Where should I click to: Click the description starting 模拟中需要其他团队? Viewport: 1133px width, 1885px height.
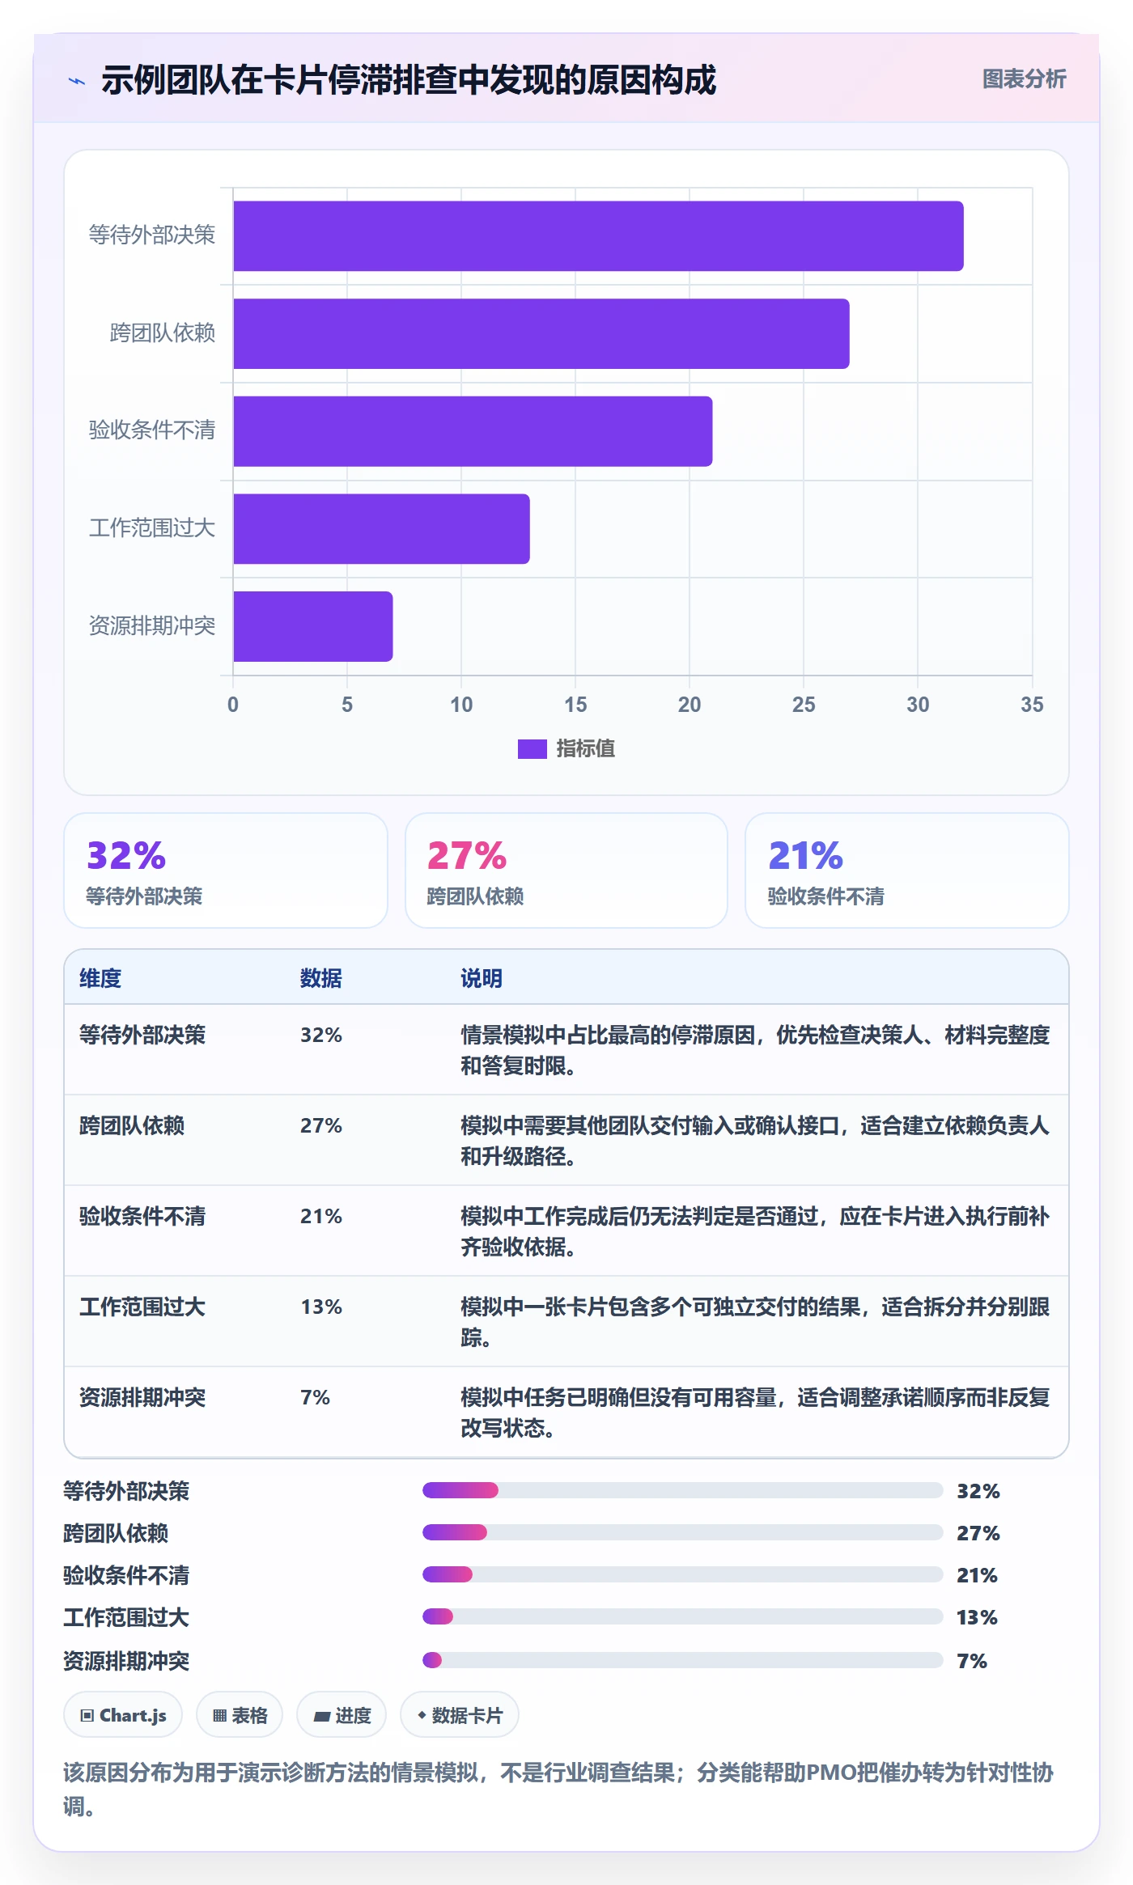pos(755,1141)
